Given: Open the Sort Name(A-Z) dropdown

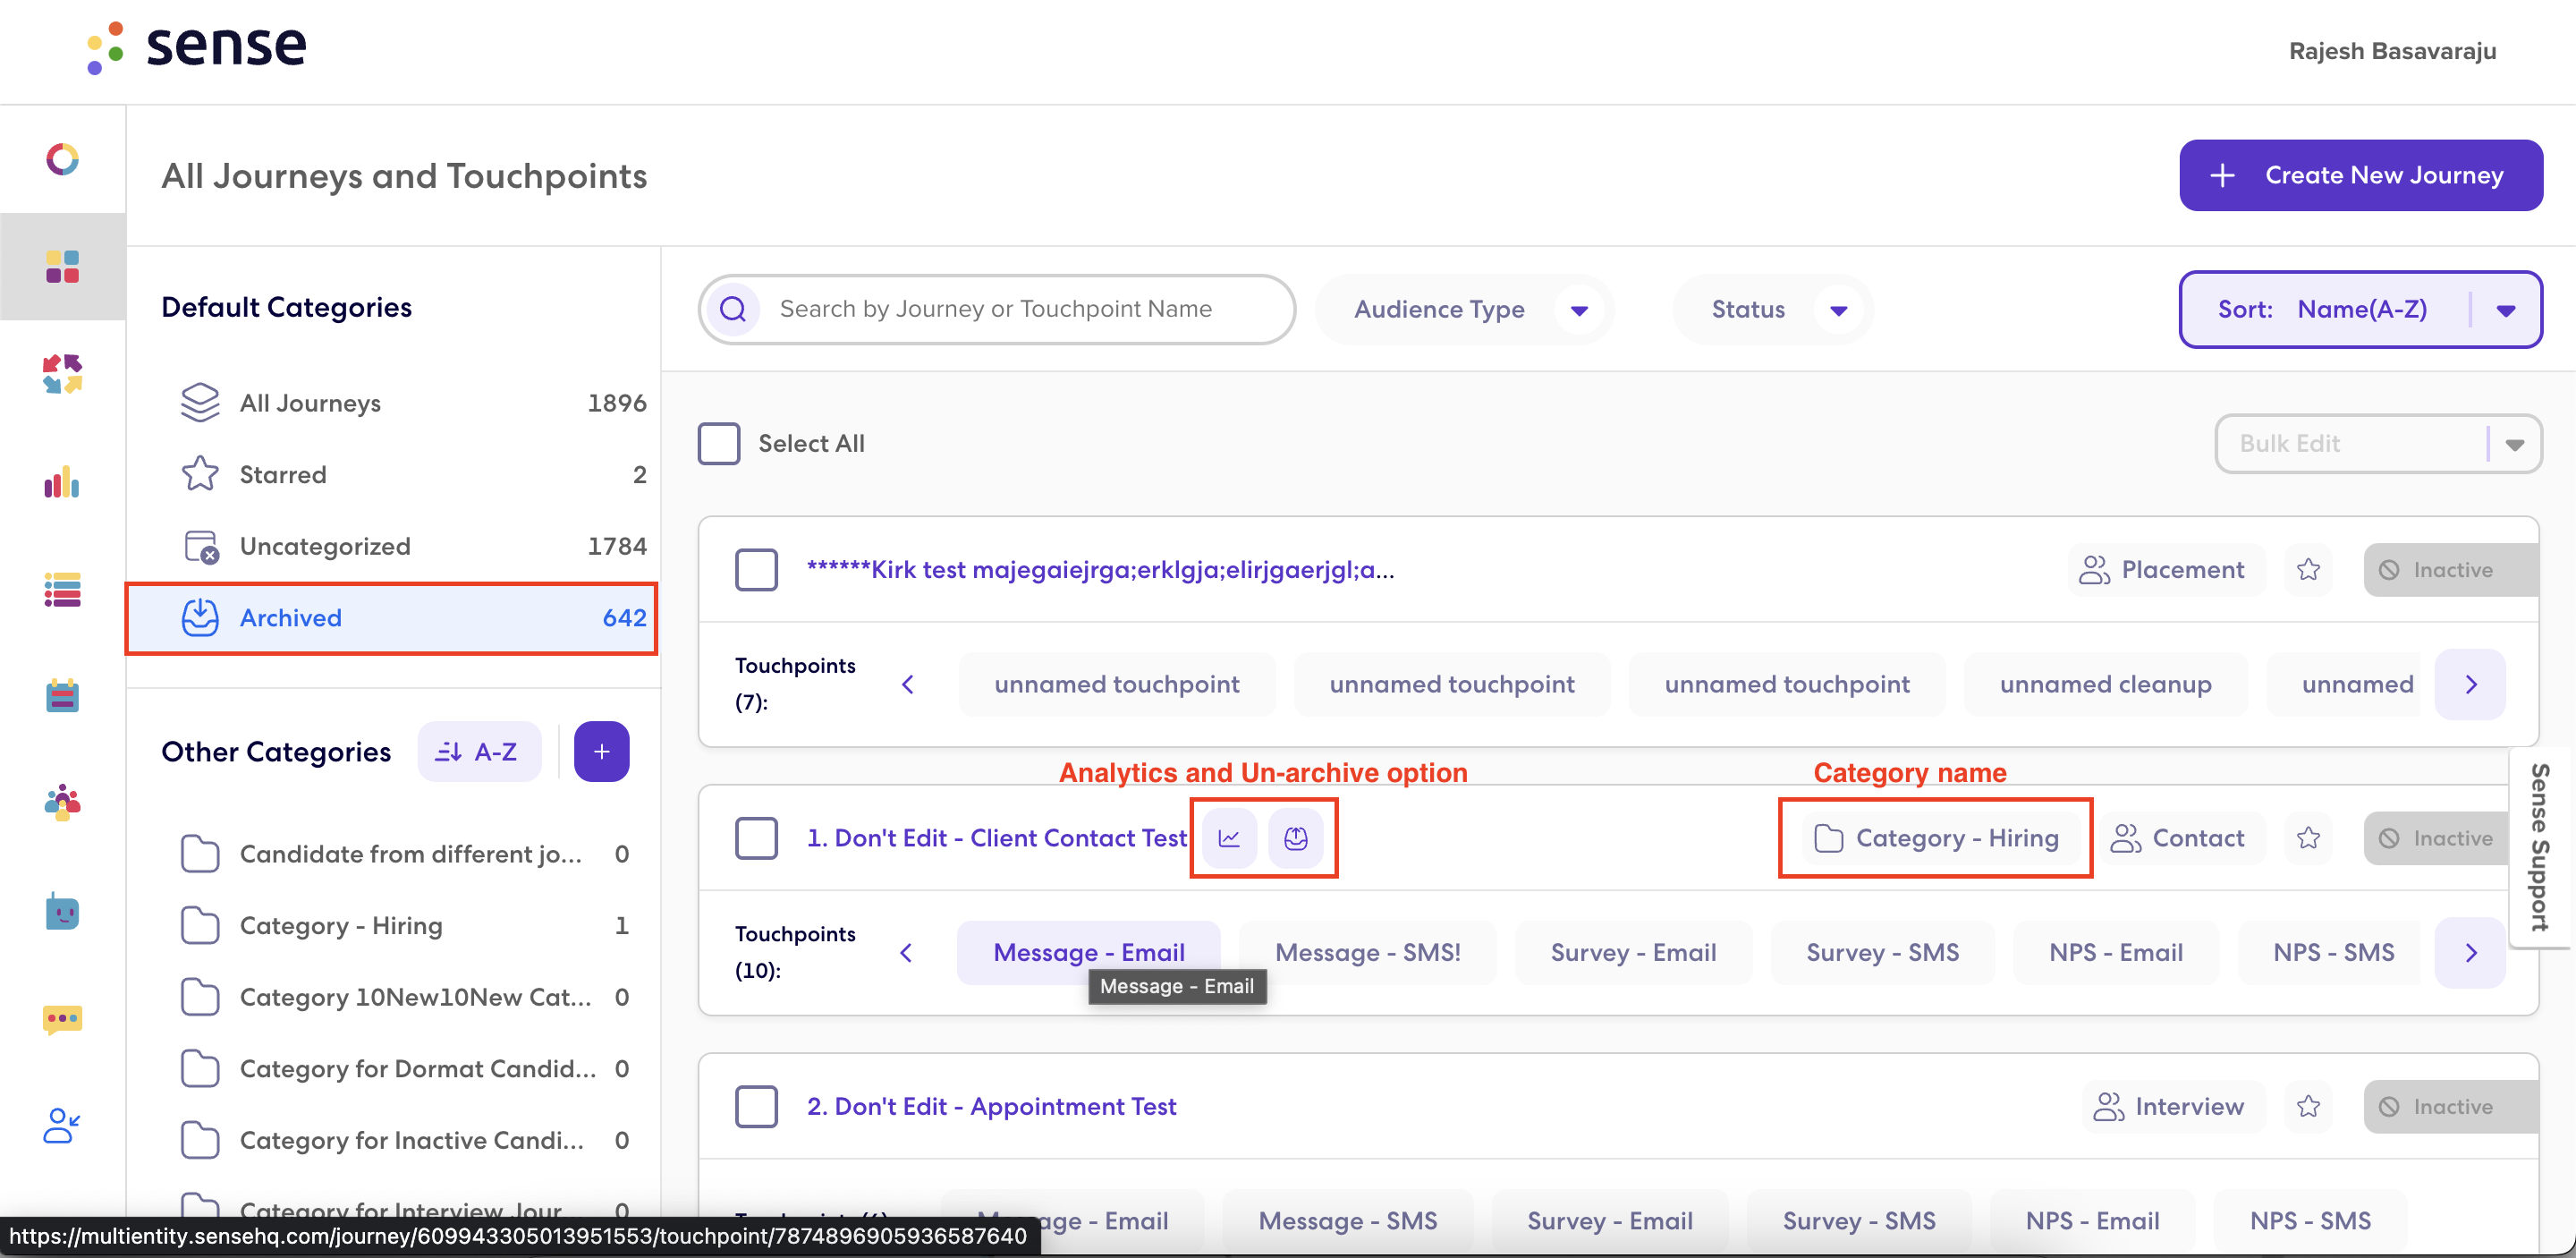Looking at the screenshot, I should click(2360, 310).
